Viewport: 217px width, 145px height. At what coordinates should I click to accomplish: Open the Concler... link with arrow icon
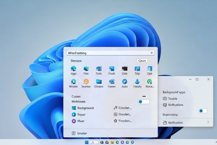pyautogui.click(x=123, y=108)
